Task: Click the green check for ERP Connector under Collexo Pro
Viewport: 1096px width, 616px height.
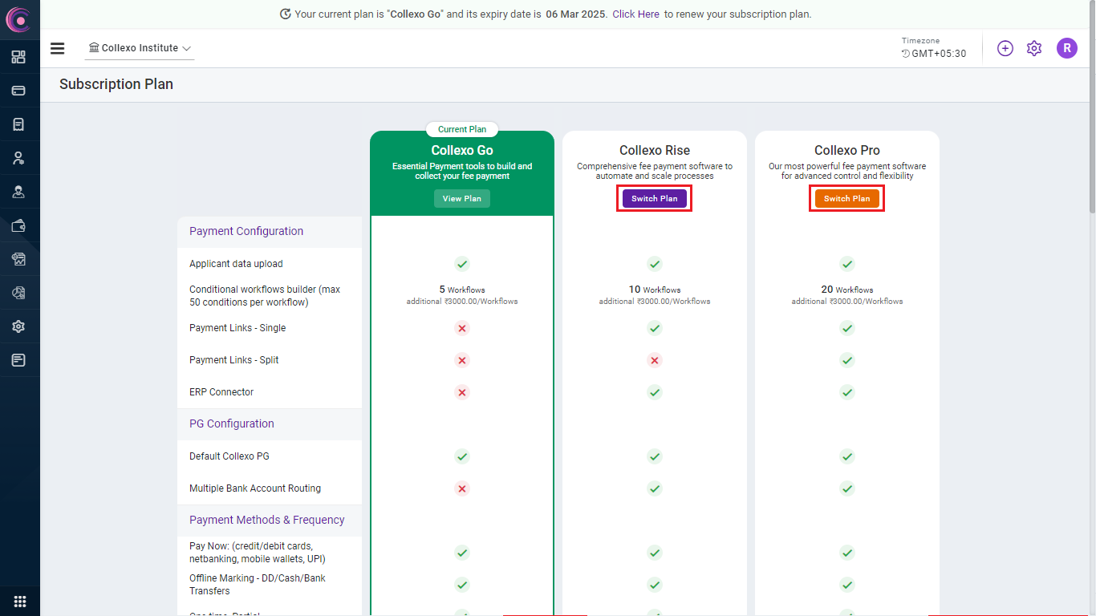Action: 847,392
